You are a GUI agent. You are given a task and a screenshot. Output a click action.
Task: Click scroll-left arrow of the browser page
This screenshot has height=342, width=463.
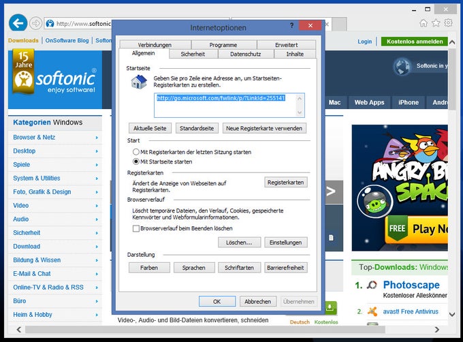point(19,329)
